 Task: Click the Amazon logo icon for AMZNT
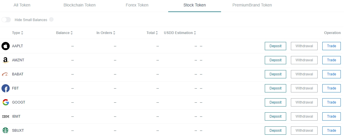tap(6, 60)
